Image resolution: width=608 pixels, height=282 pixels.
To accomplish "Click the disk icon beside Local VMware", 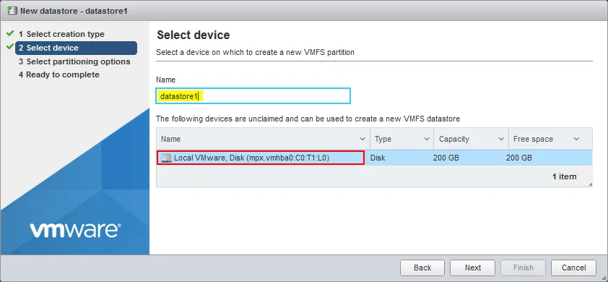I will (166, 158).
